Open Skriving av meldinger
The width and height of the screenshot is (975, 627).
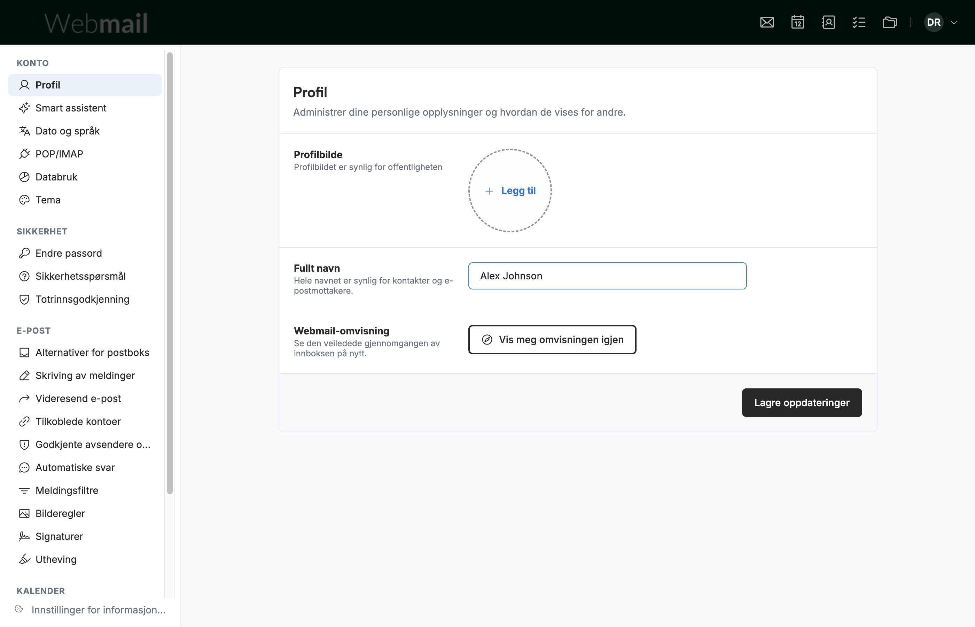coord(85,376)
